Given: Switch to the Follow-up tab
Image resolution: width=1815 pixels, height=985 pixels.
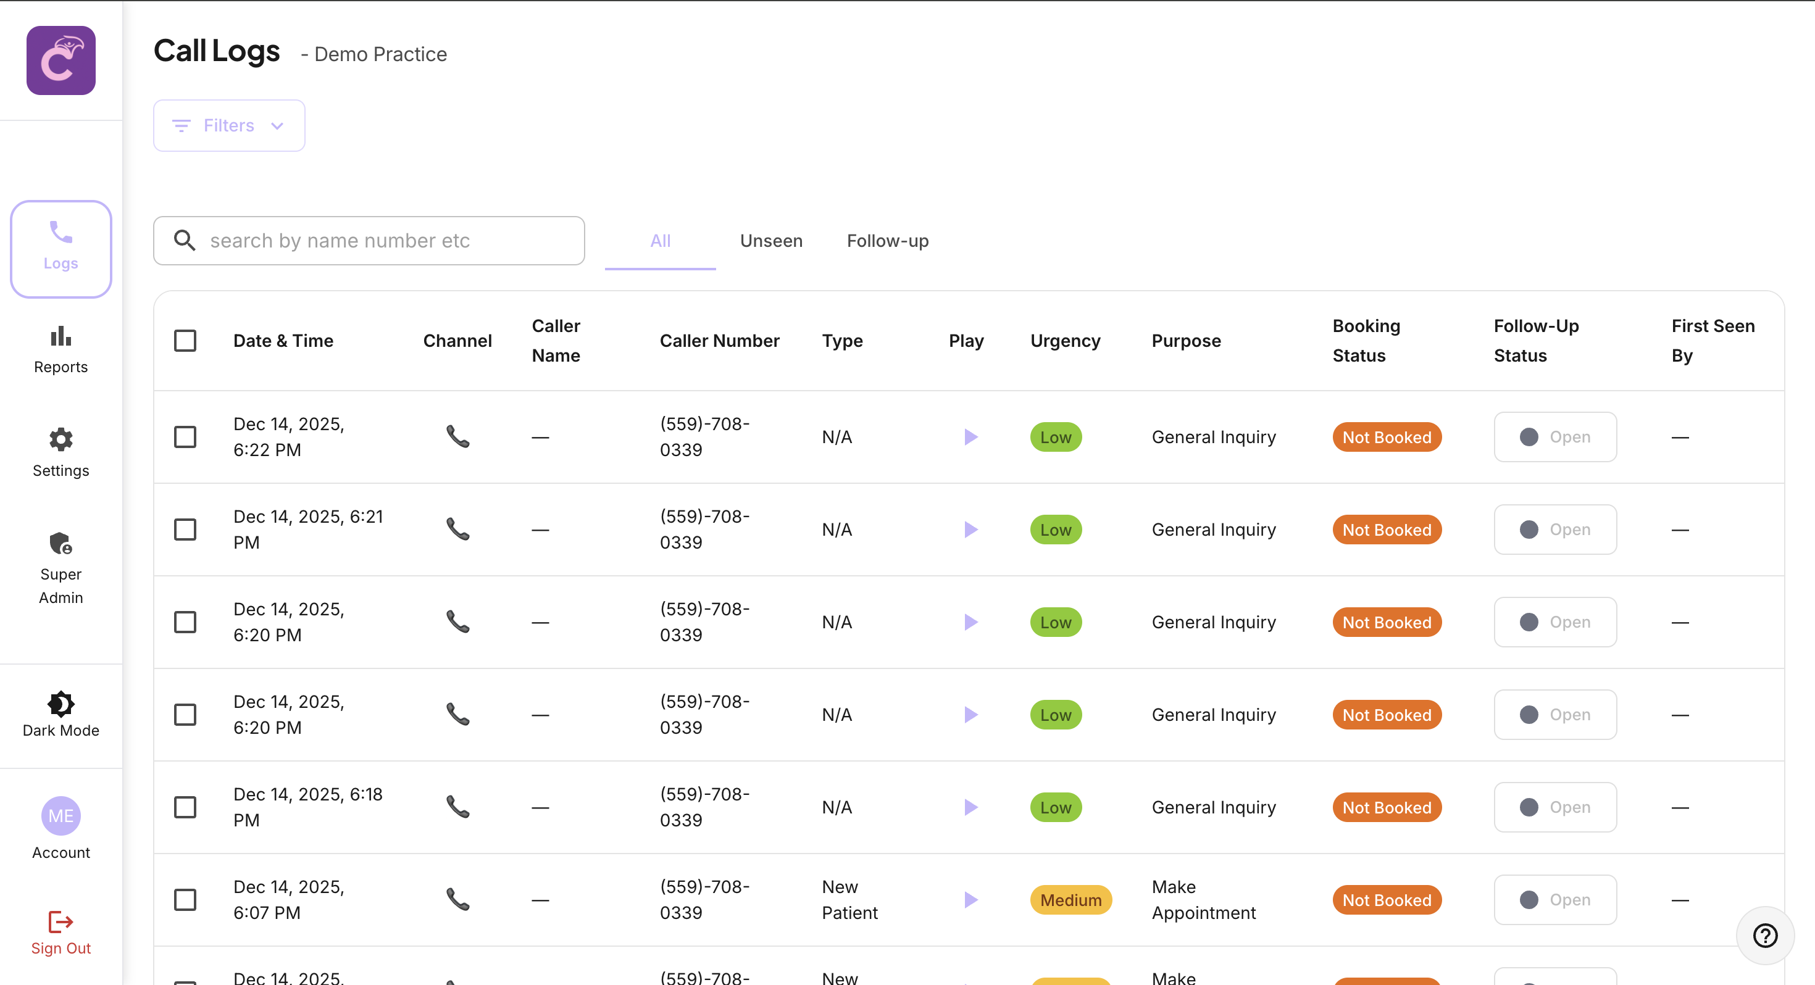Looking at the screenshot, I should pos(887,241).
